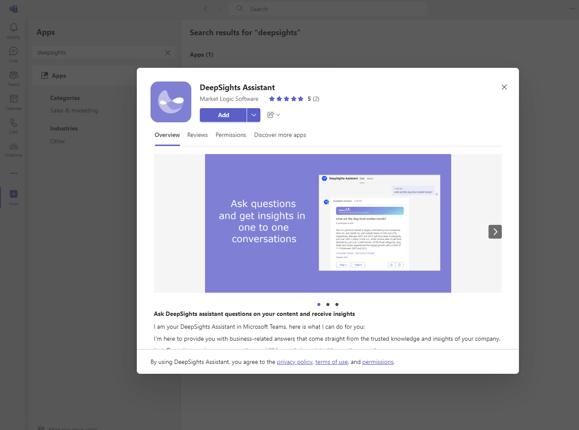Select Sales & marketing category
579x430 pixels.
pos(74,110)
